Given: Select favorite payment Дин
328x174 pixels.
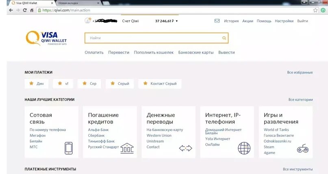Looking at the screenshot, I should click(37, 84).
